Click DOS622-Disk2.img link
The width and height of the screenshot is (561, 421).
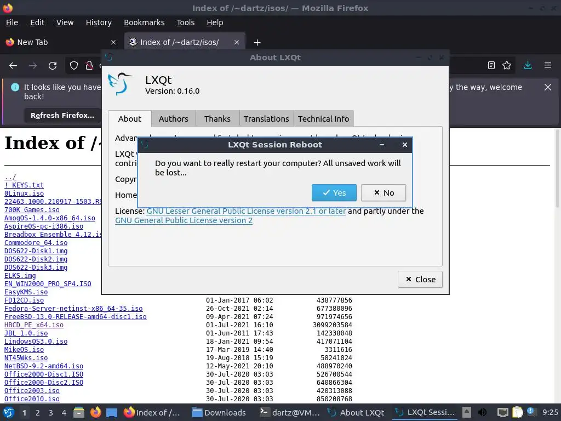click(x=36, y=259)
